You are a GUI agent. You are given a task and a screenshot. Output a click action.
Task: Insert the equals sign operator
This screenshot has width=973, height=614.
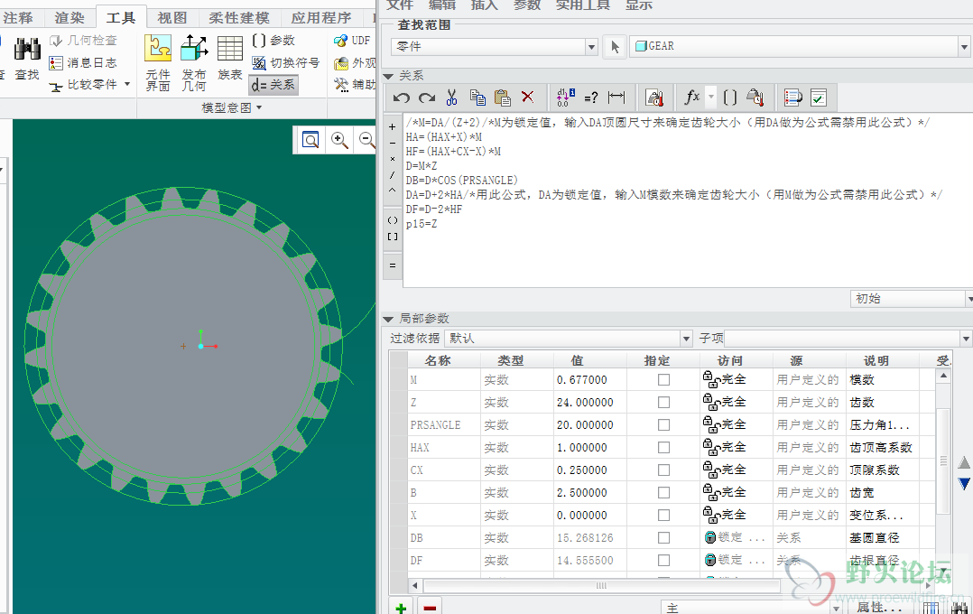coord(392,265)
